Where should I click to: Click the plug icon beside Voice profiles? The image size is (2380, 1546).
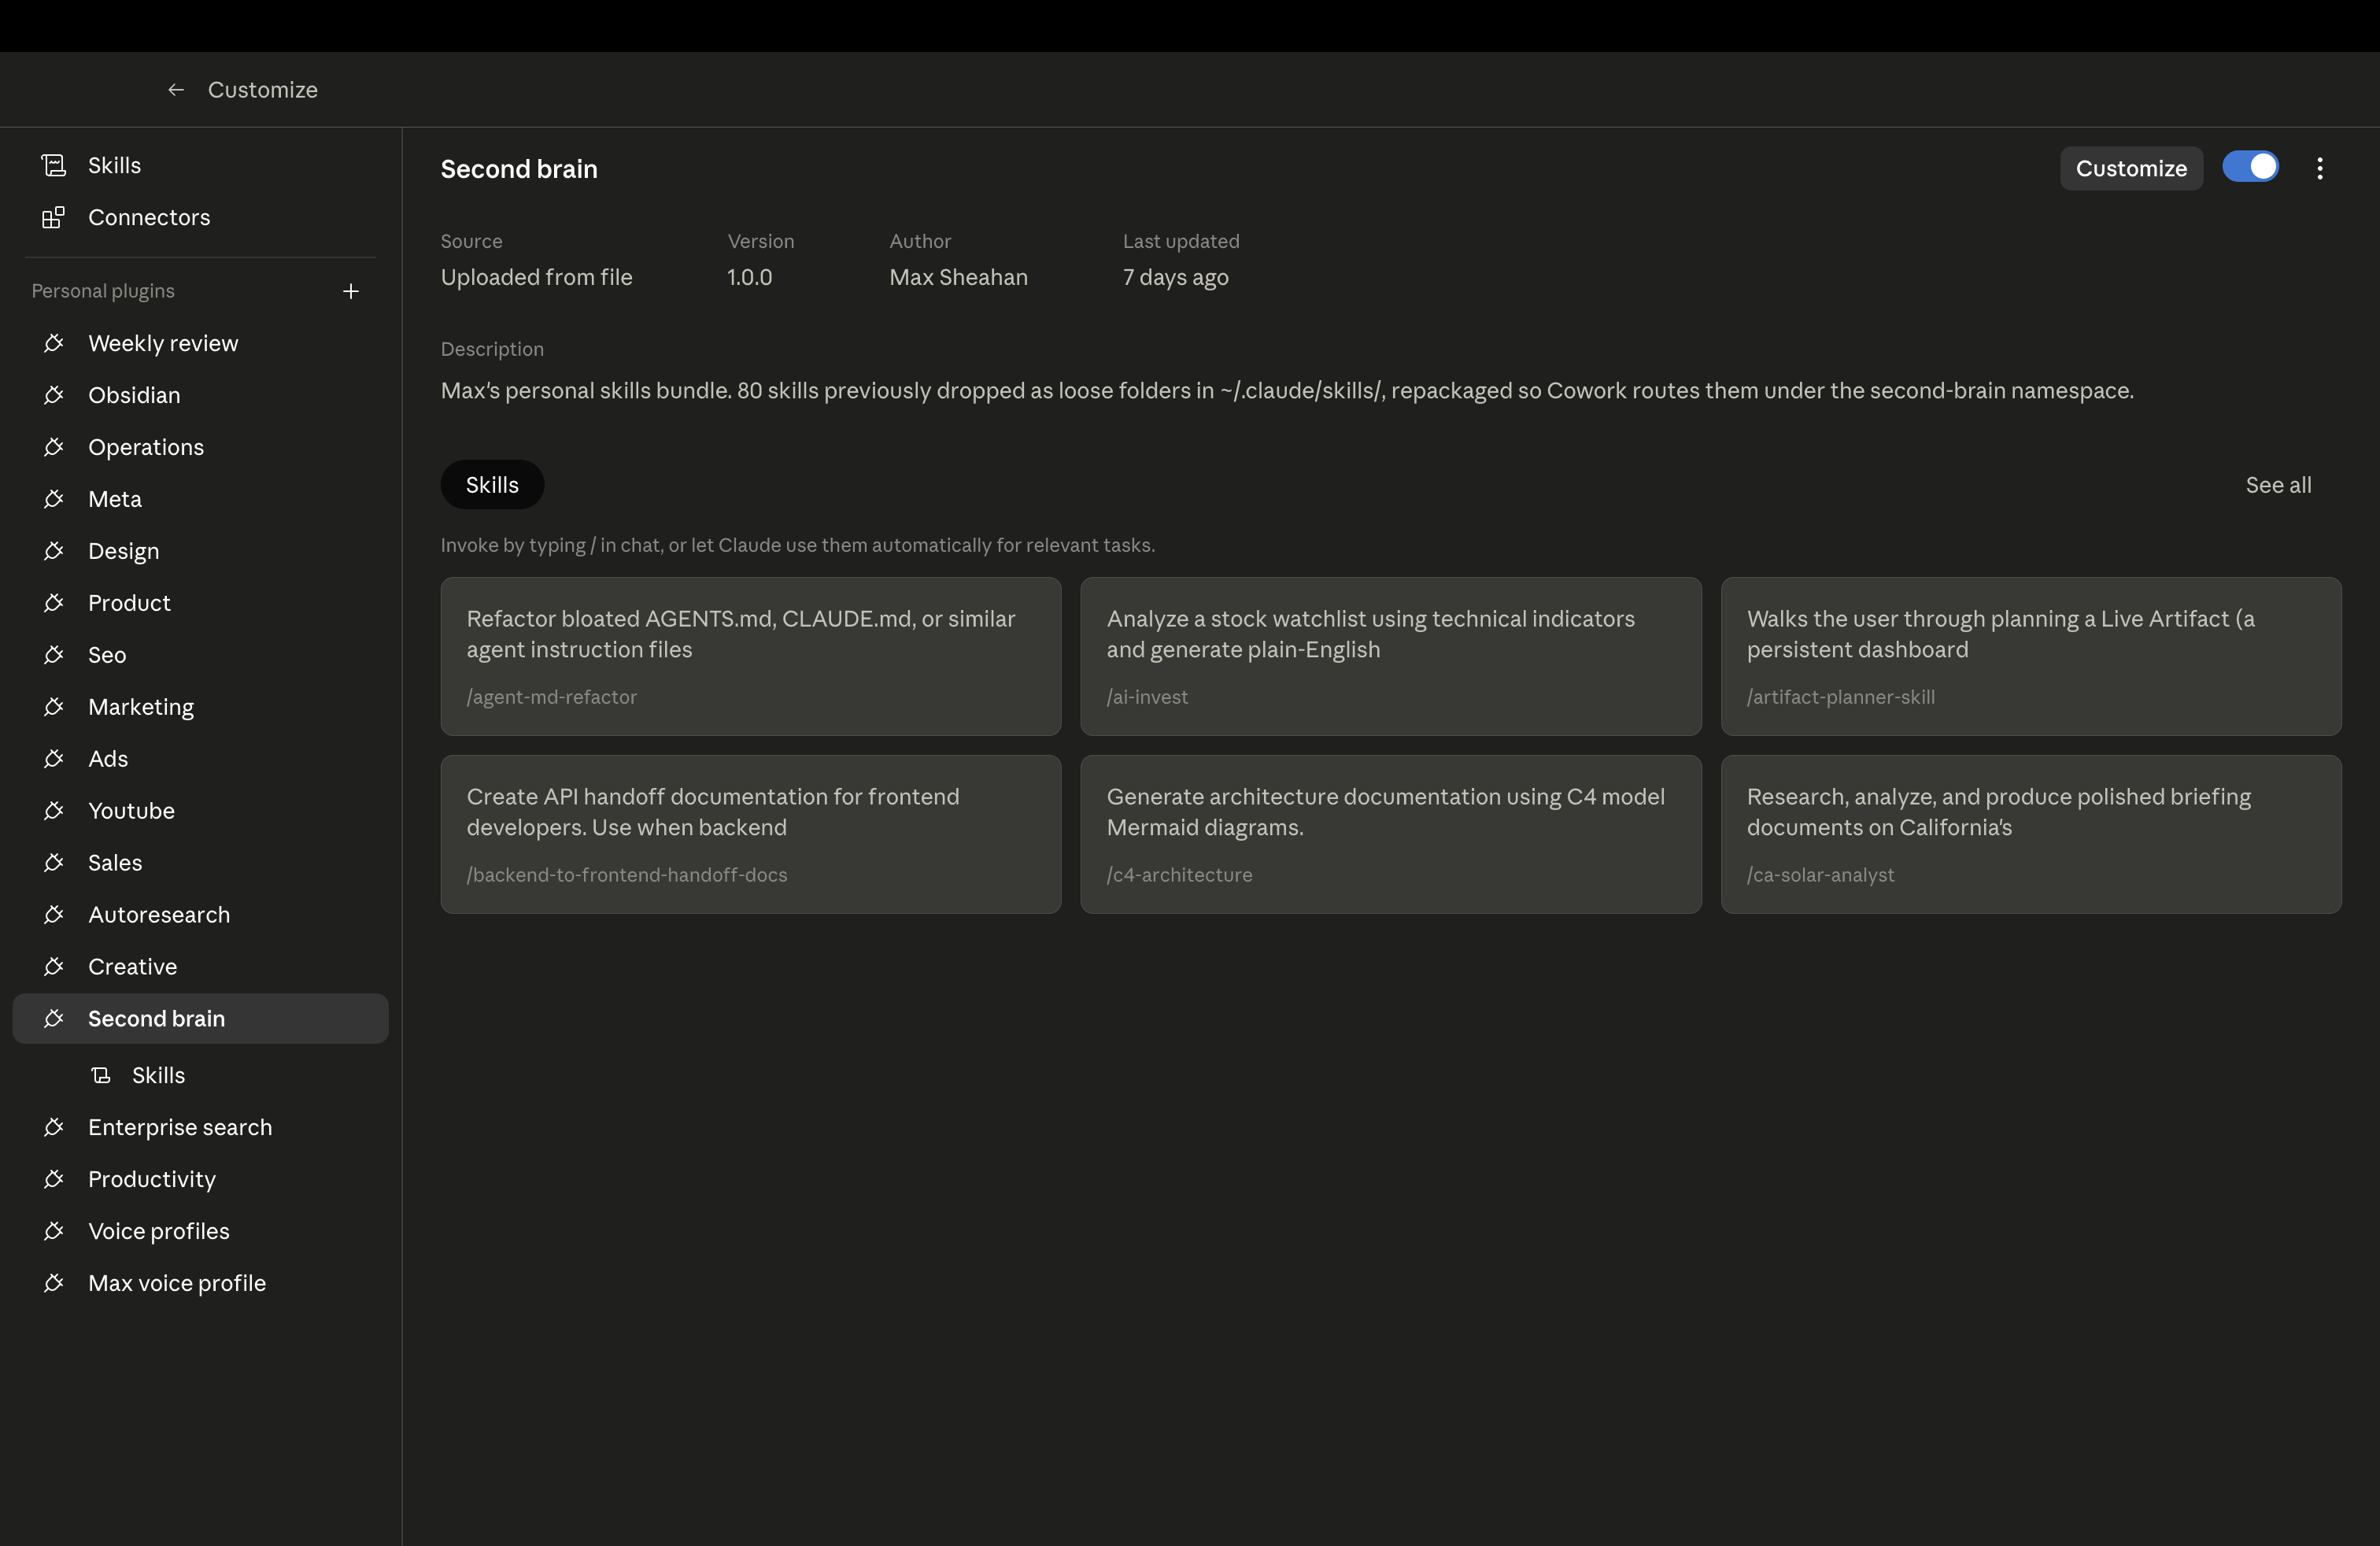click(54, 1231)
